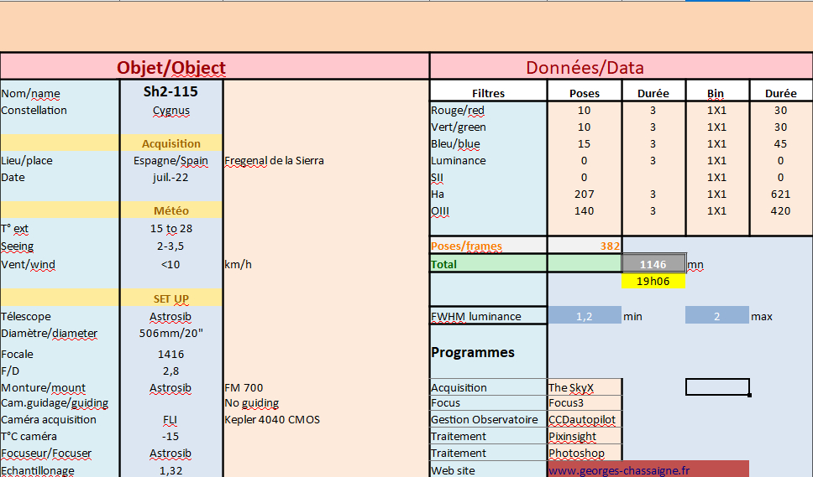The image size is (813, 477).
Task: Select the Météo section header
Action: tap(170, 210)
